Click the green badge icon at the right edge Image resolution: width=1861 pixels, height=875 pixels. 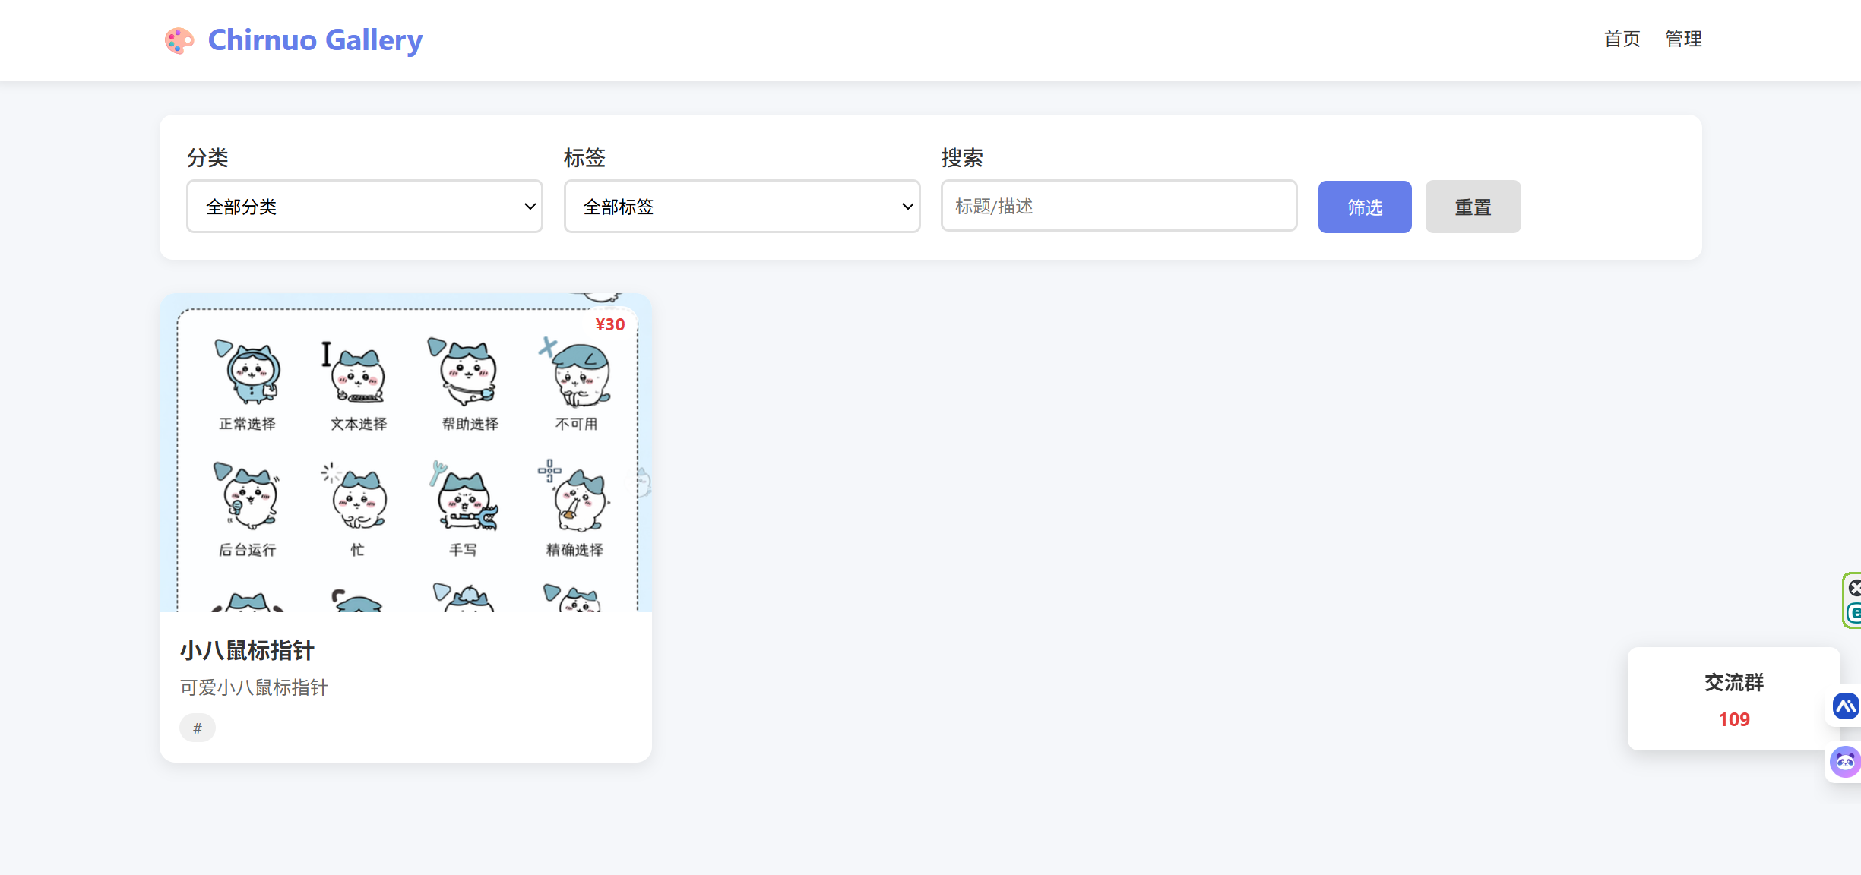pos(1854,600)
